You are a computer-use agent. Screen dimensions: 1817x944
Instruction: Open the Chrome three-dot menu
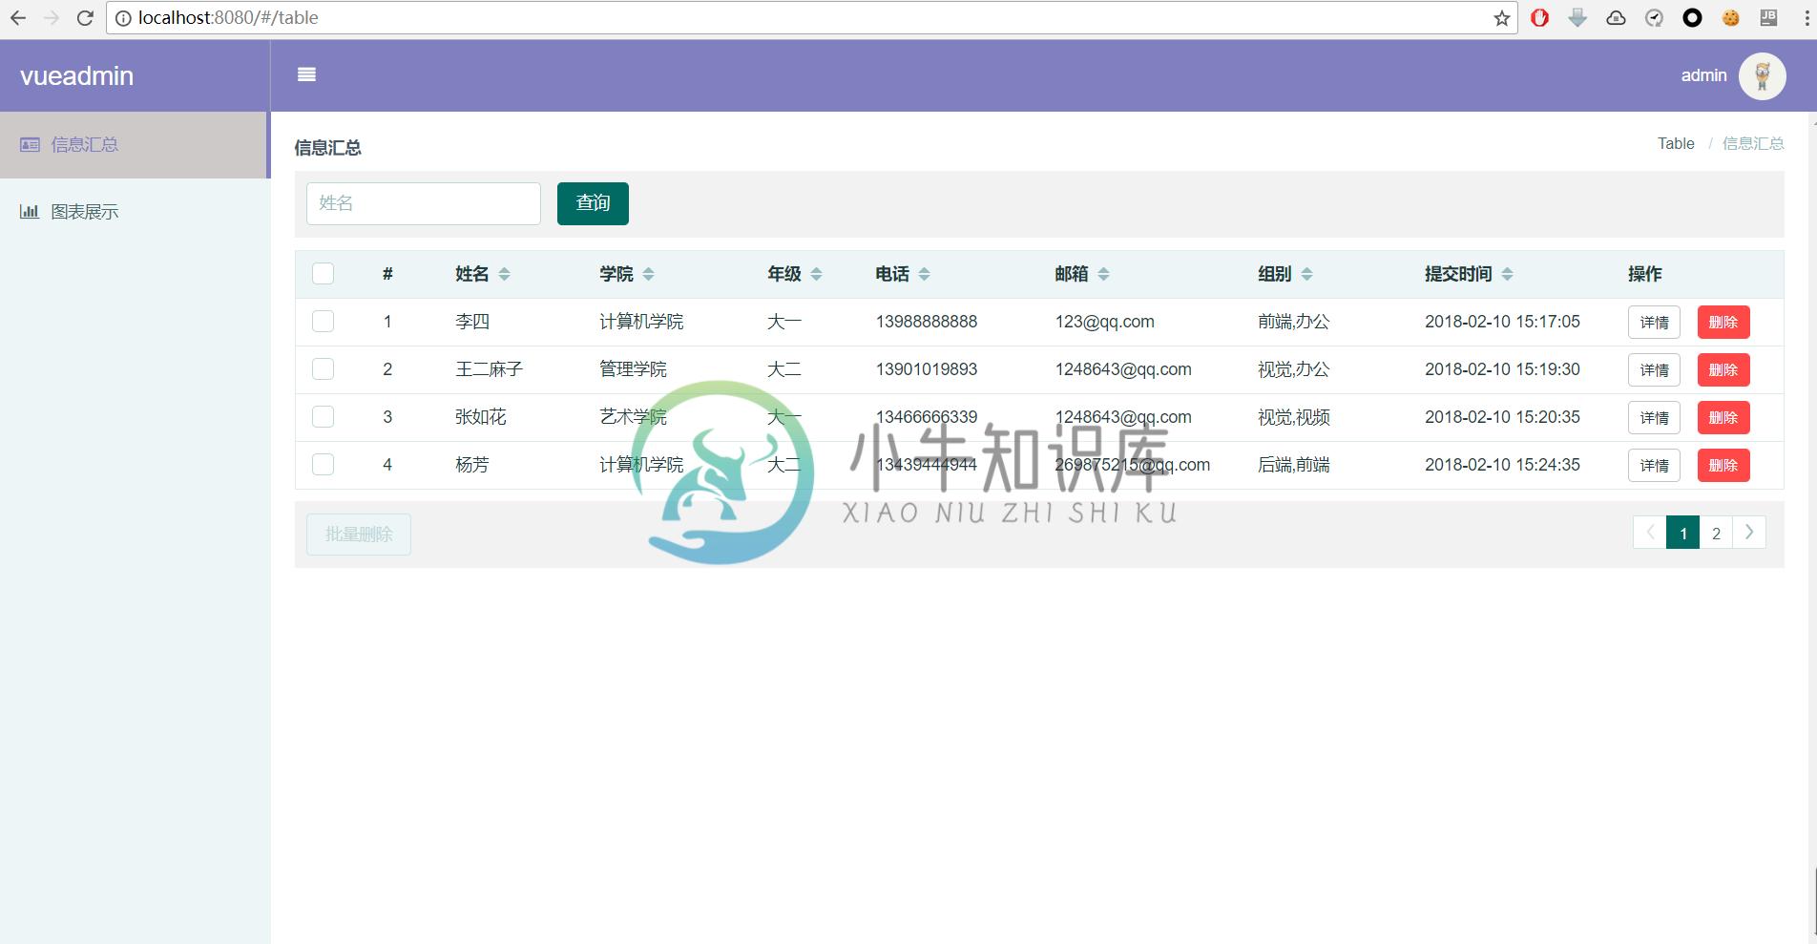(1807, 18)
